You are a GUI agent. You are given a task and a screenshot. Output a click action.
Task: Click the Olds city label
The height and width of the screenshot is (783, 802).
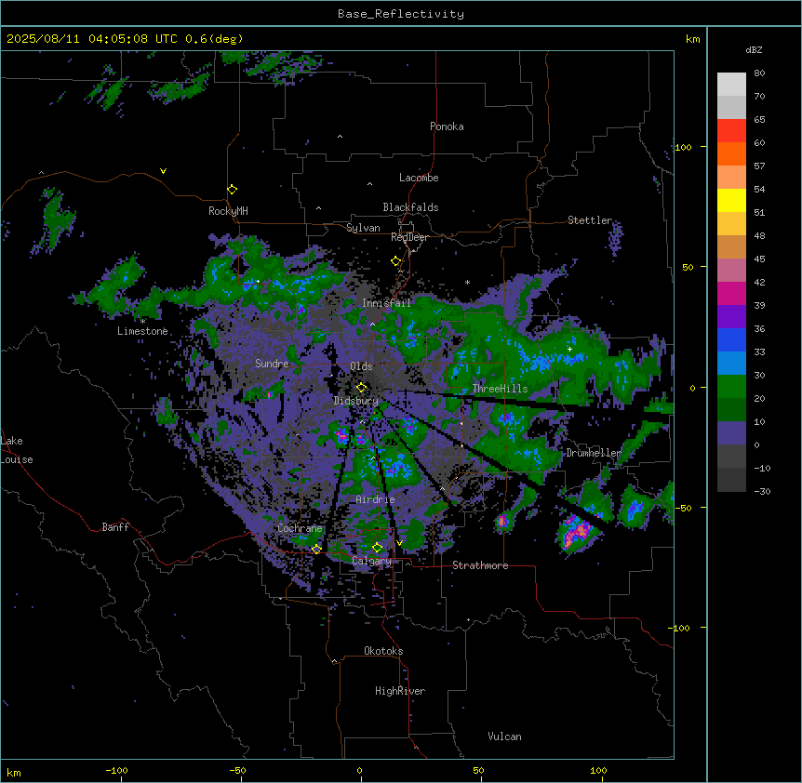[361, 366]
